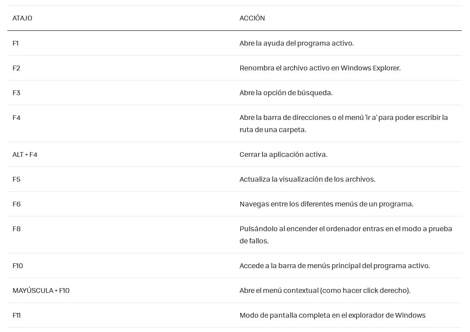The image size is (470, 332).
Task: Click the ACCIÓN column header
Action: click(252, 18)
